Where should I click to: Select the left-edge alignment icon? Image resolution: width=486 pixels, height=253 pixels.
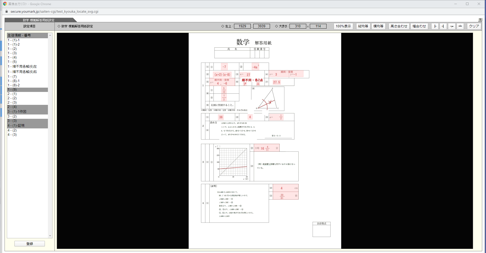point(435,26)
